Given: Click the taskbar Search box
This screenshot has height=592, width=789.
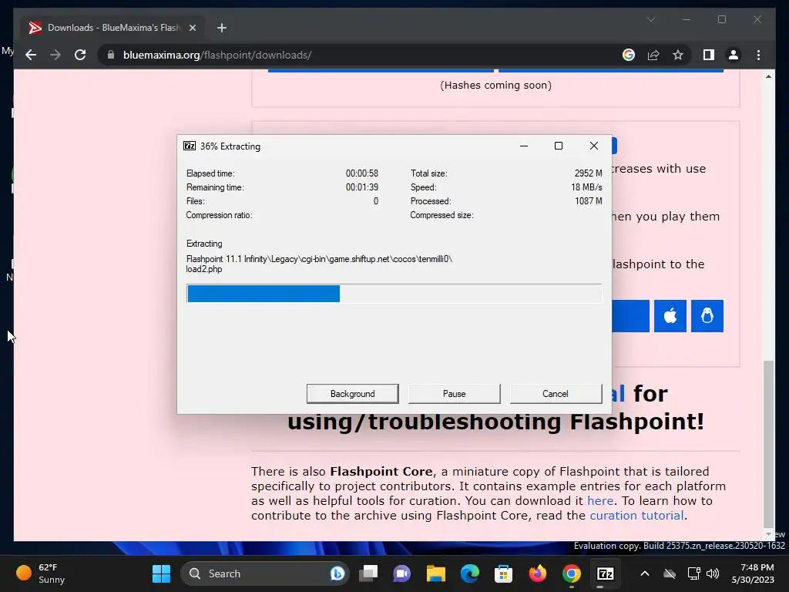Looking at the screenshot, I should pos(265,573).
